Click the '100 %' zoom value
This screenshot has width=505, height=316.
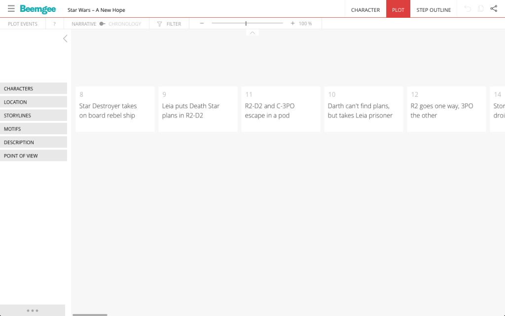tap(305, 24)
